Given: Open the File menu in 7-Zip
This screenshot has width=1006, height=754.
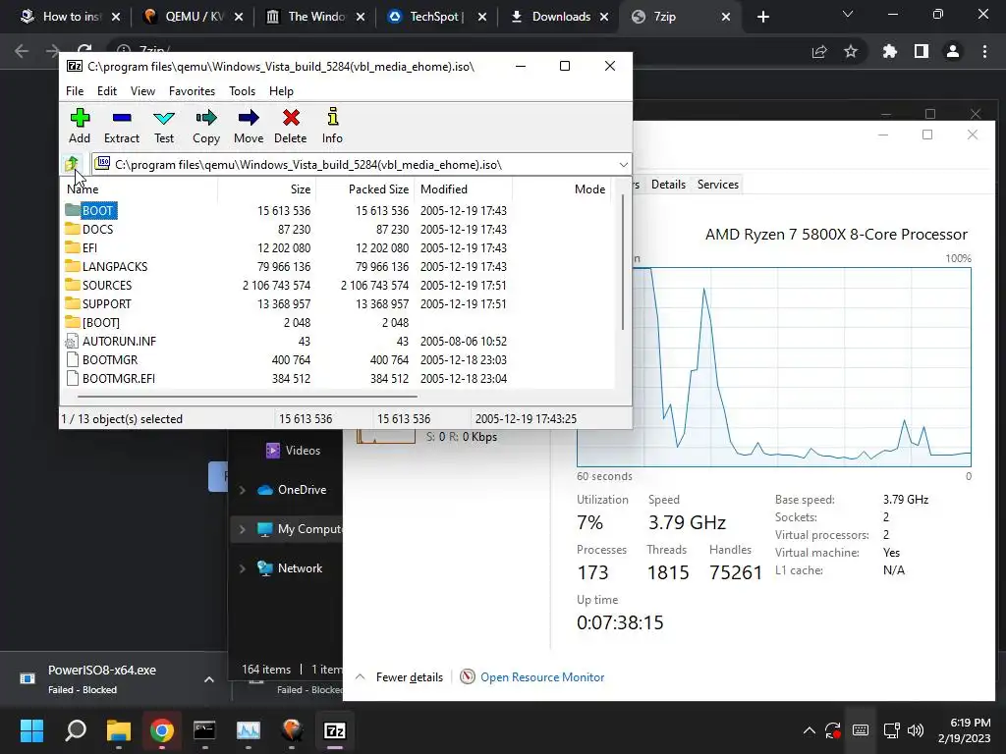Looking at the screenshot, I should (75, 91).
